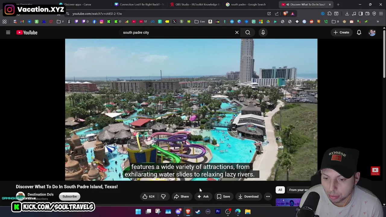The width and height of the screenshot is (386, 217).
Task: Open File Explorer from the taskbar
Action: pyautogui.click(x=248, y=212)
